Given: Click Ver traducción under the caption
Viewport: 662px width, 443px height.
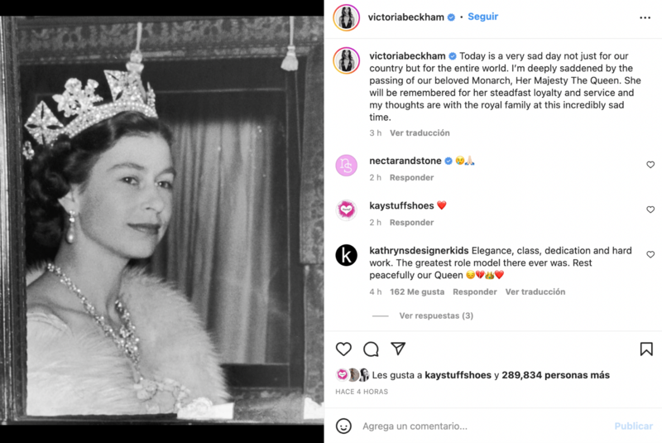Looking at the screenshot, I should (x=420, y=132).
